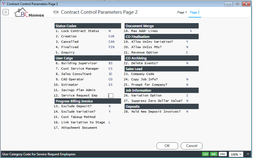Click the Creation status code CUR
The width and height of the screenshot is (253, 158).
111,37
